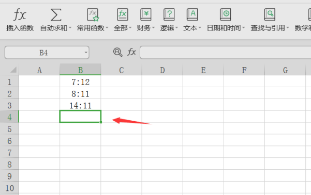This screenshot has height=195, width=311.
Task: Select row 4 header
Action: 9,117
